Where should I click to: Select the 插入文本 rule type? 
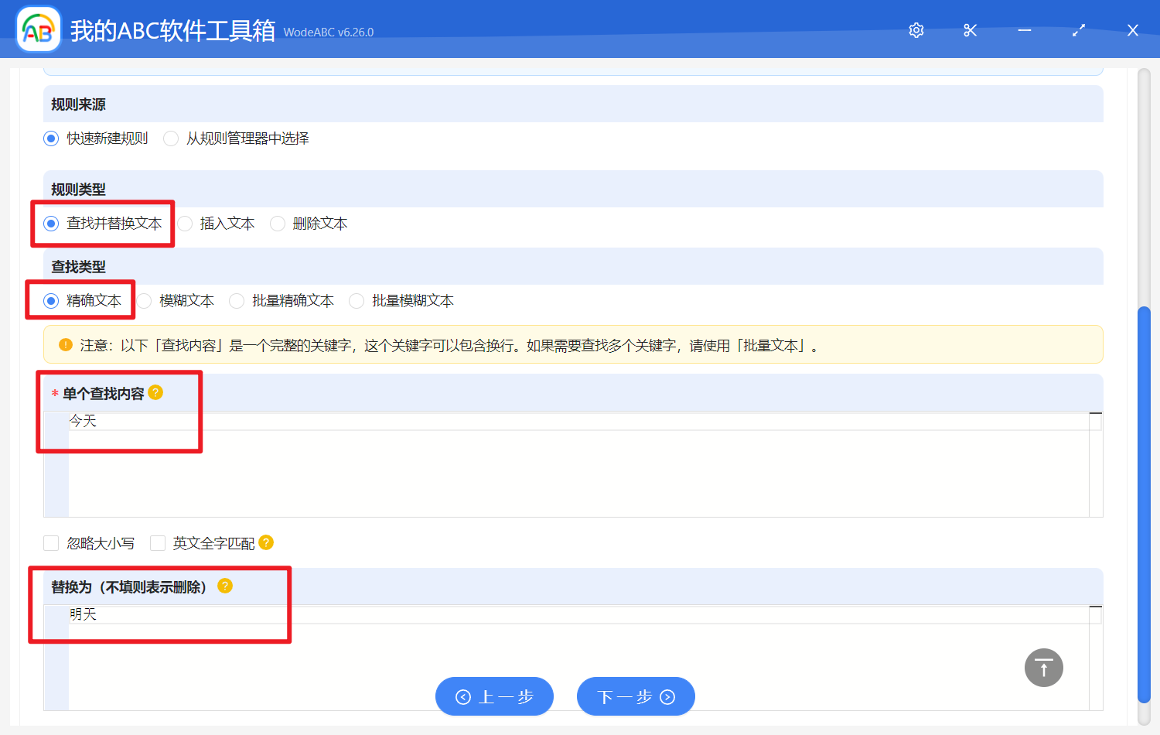tap(185, 224)
